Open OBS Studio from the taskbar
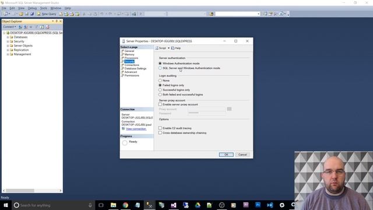 221,205
